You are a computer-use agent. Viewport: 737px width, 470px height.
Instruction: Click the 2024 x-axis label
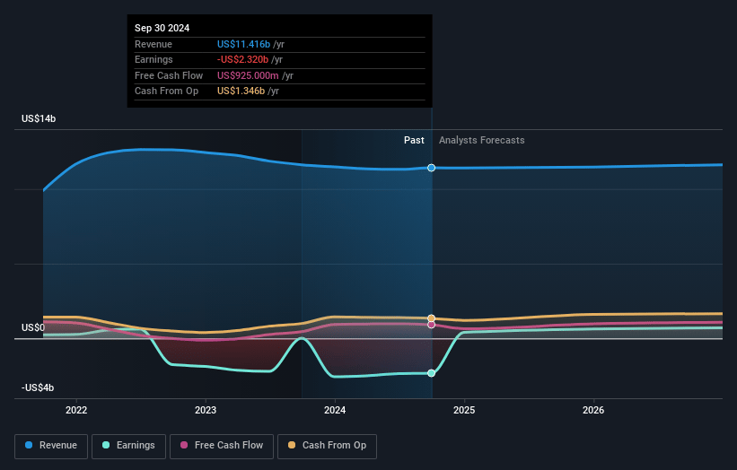point(335,411)
